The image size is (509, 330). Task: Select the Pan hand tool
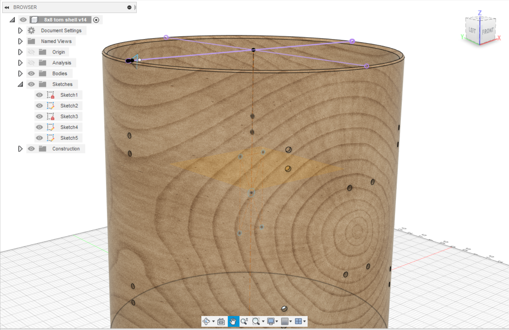point(233,321)
